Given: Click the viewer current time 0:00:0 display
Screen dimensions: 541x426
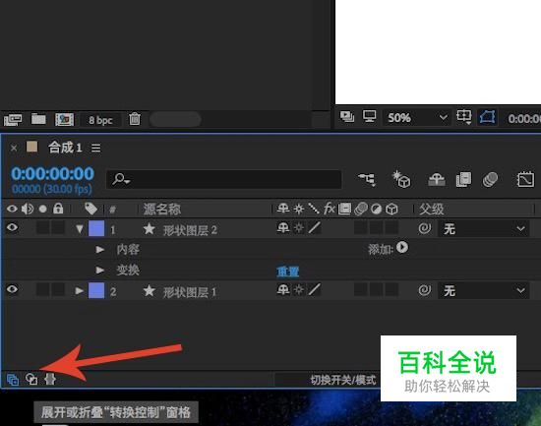Looking at the screenshot, I should 524,119.
